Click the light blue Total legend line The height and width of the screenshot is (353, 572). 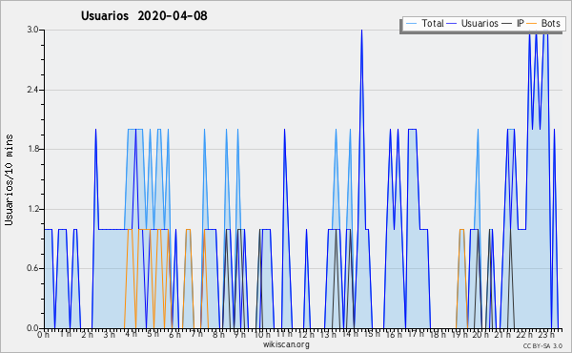coord(411,24)
